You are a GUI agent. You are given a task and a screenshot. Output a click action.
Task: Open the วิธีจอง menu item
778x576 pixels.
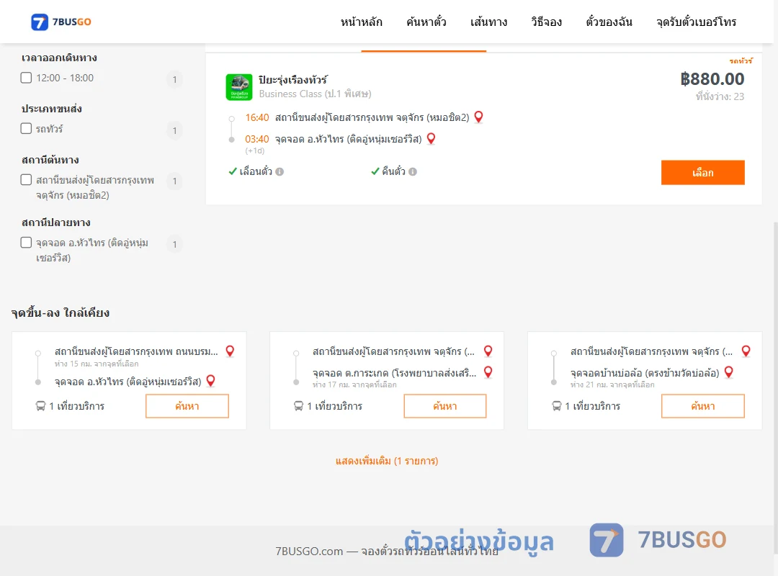[x=546, y=22]
